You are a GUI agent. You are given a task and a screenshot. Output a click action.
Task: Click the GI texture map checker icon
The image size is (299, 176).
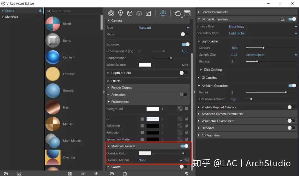(180, 119)
